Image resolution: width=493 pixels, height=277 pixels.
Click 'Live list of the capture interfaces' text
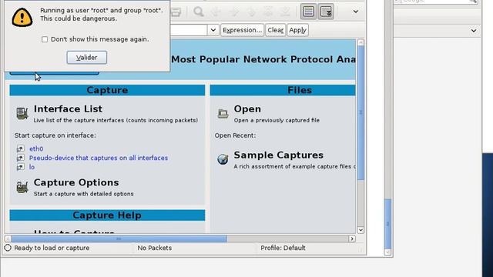click(x=116, y=120)
